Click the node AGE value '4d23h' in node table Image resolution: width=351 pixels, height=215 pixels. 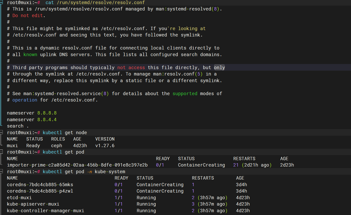coord(80,145)
